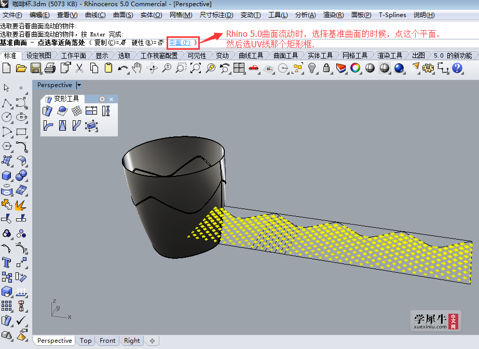Select the Rectangle tool in sidebar

pyautogui.click(x=21, y=132)
